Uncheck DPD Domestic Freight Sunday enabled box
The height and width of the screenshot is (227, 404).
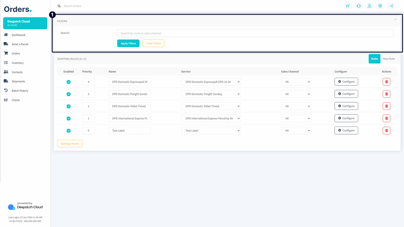[x=69, y=94]
